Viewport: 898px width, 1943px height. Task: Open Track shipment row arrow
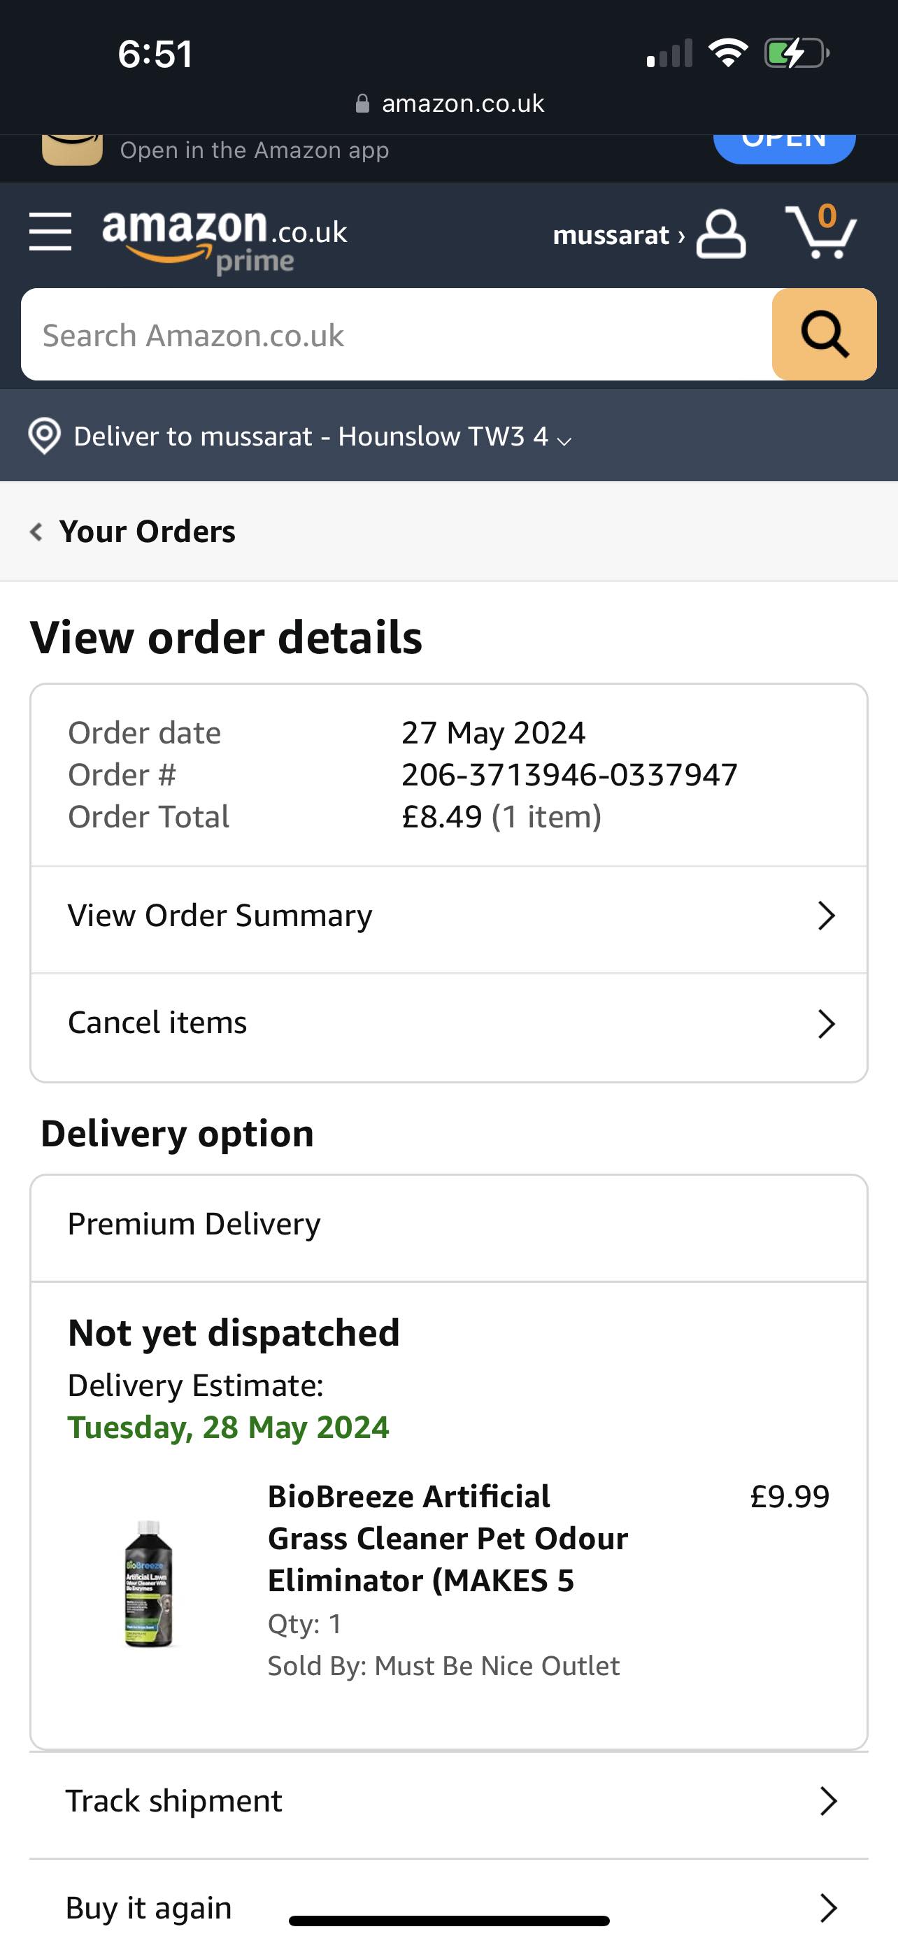[828, 1801]
